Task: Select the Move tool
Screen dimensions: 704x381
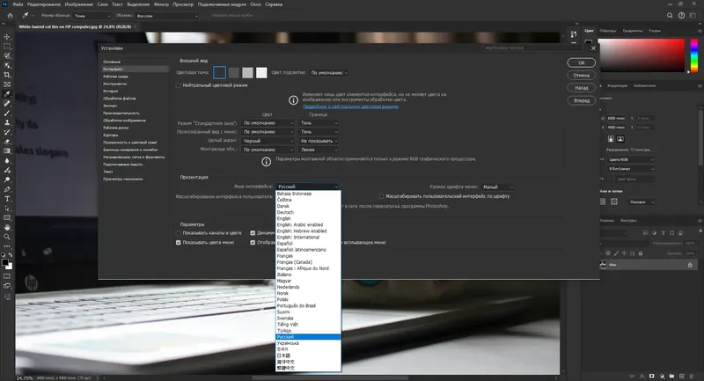Action: (7, 37)
